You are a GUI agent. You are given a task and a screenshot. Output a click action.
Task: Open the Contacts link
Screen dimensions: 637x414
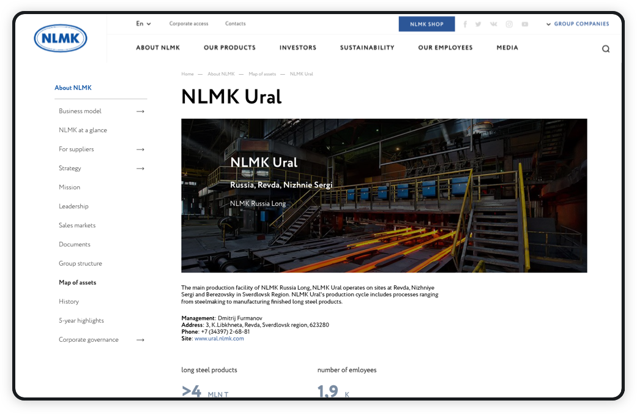point(235,24)
